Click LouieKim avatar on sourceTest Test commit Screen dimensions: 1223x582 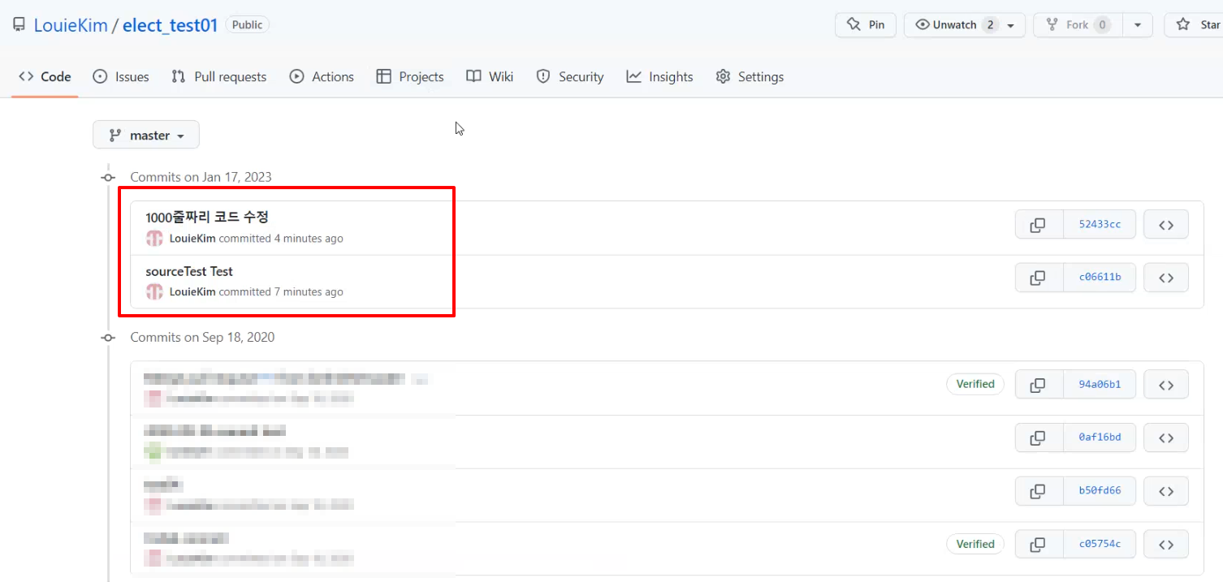154,292
